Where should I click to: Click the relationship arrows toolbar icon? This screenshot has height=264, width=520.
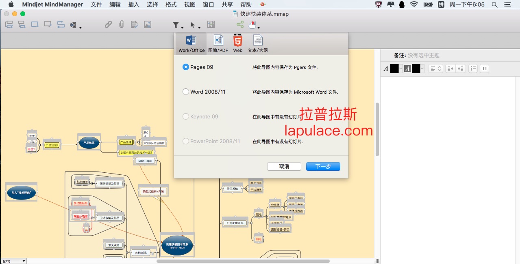[61, 24]
